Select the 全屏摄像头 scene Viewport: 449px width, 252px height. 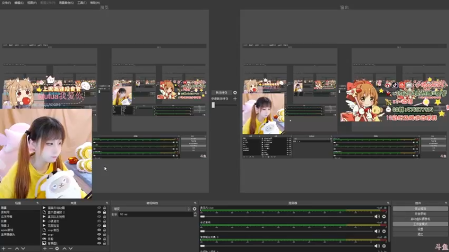point(20,234)
